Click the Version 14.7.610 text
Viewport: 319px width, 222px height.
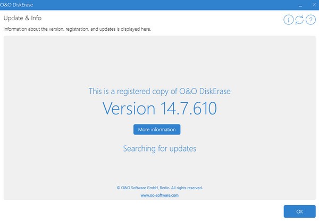point(159,109)
